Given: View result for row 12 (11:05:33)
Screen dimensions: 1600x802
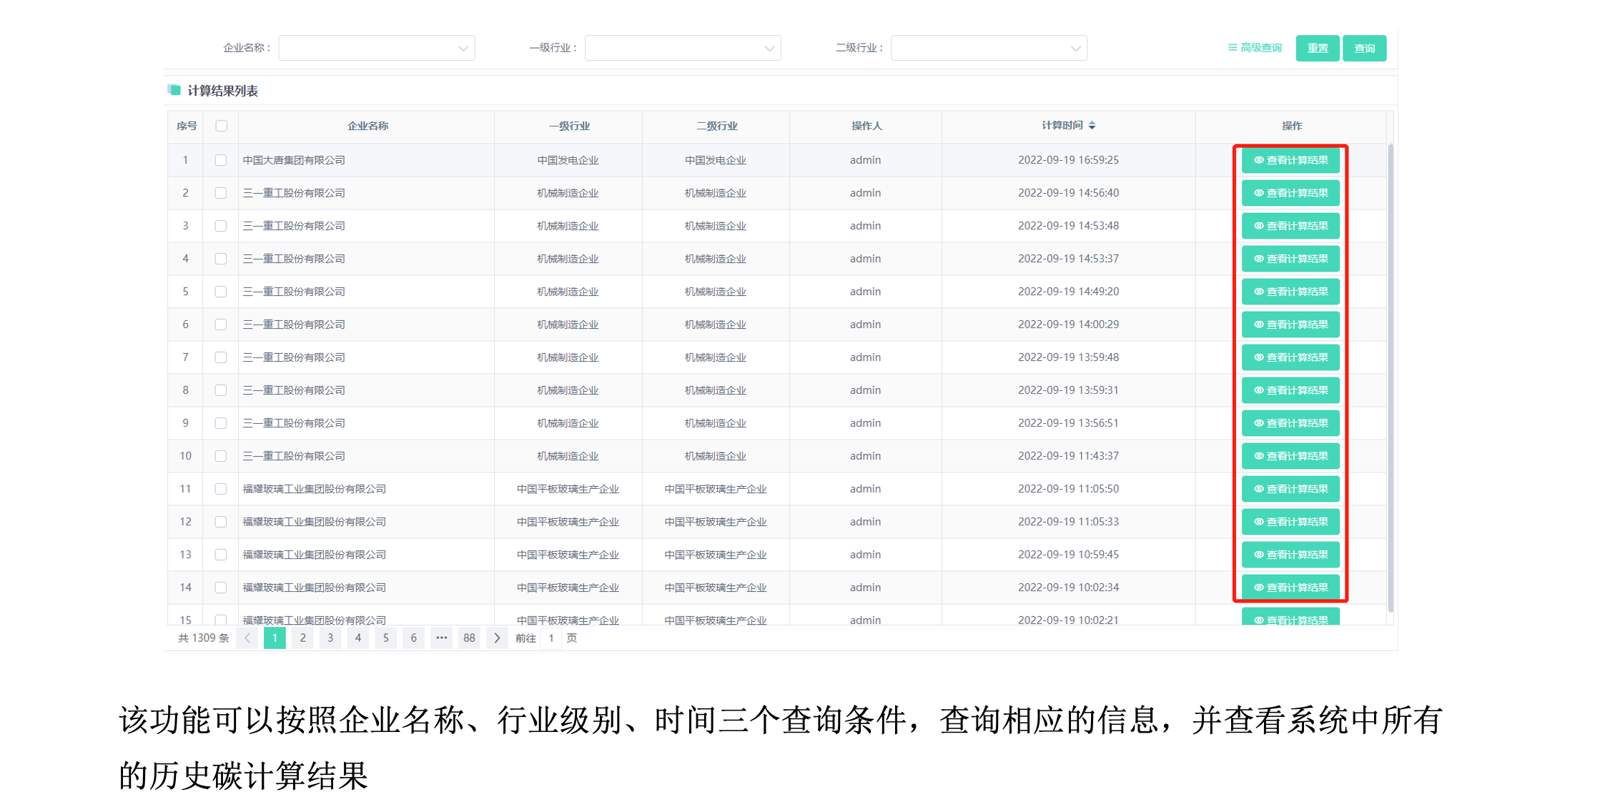Looking at the screenshot, I should tap(1290, 522).
